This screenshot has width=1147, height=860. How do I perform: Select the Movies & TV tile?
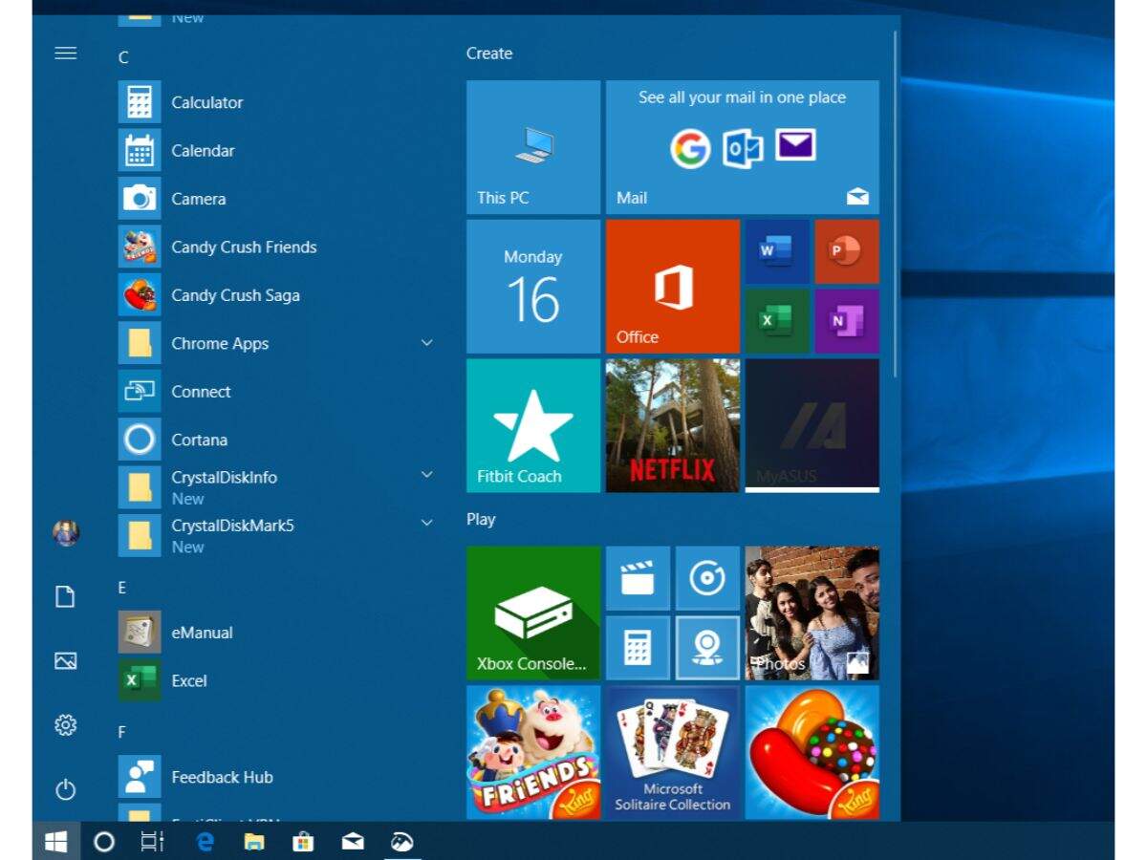(638, 578)
